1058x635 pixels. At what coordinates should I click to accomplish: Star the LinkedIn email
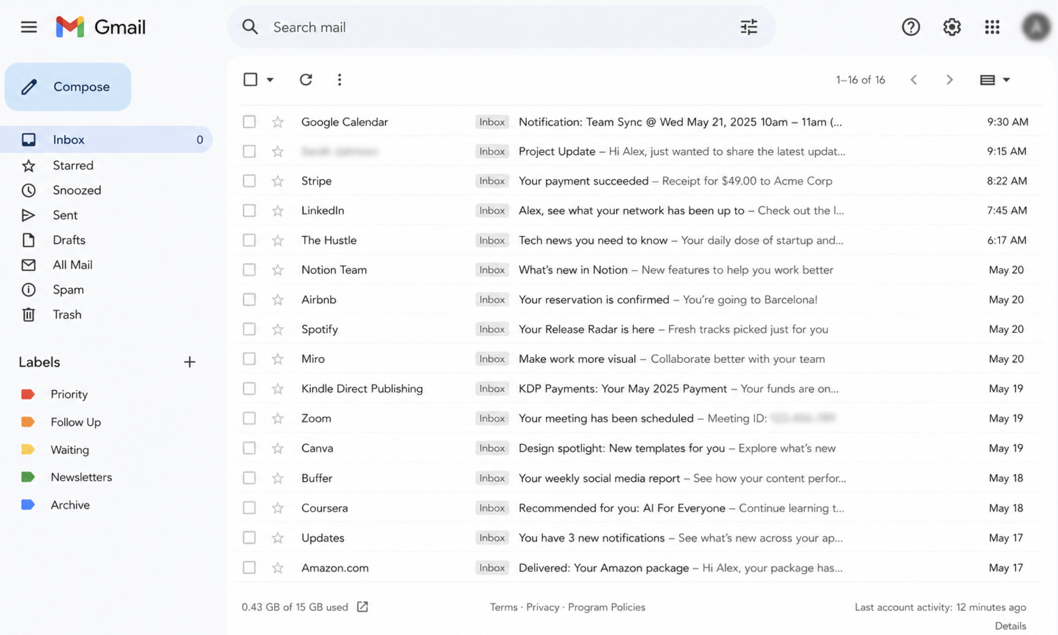278,210
